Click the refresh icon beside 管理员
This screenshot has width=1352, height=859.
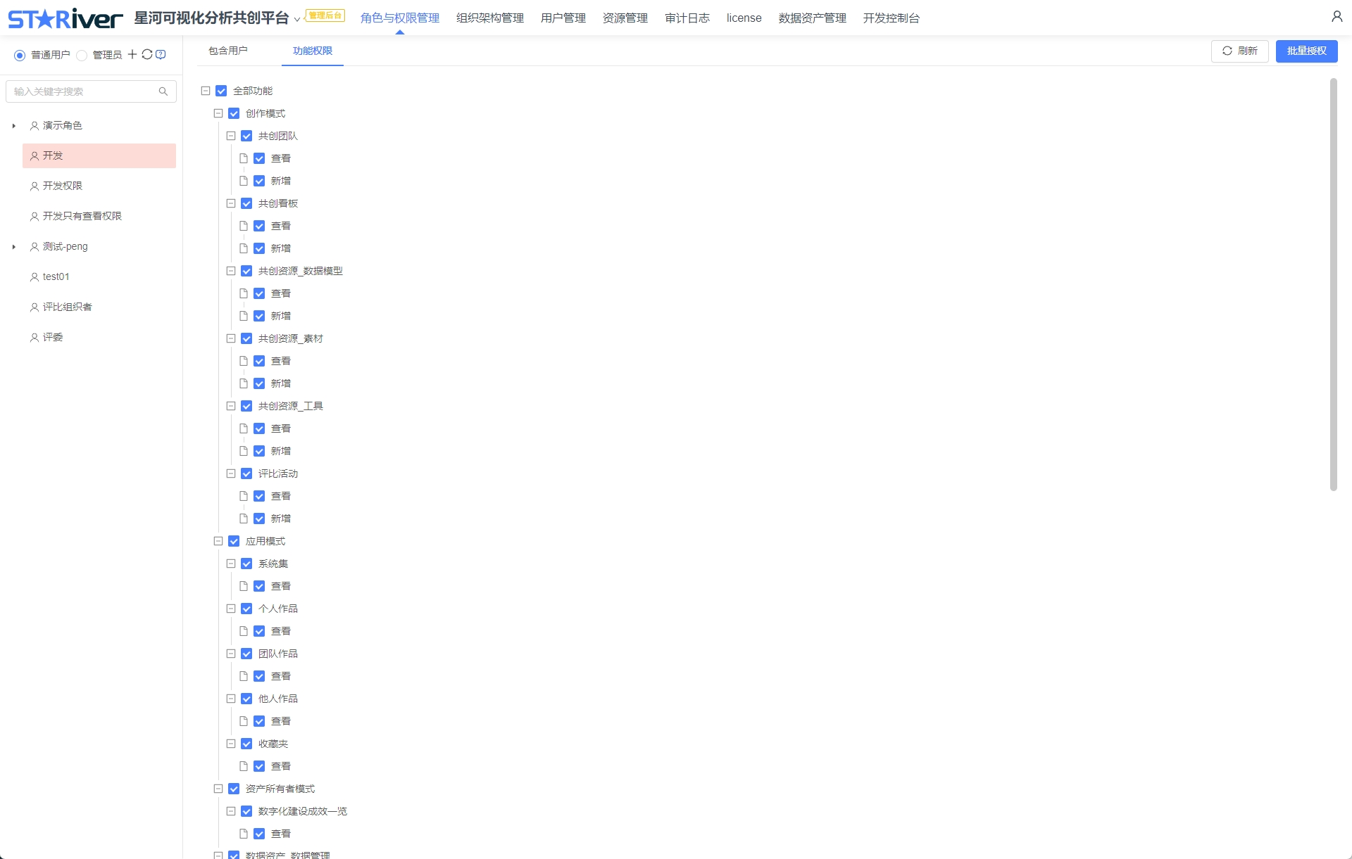(147, 54)
